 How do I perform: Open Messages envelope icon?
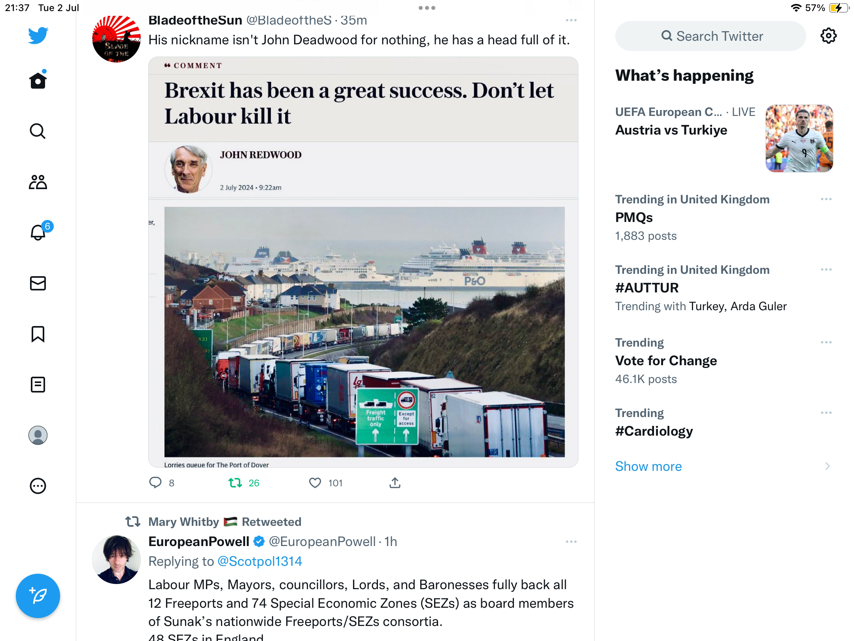tap(38, 283)
